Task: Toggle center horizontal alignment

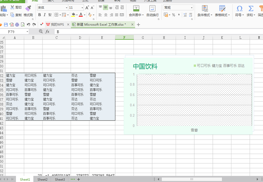Action: (x=106, y=15)
